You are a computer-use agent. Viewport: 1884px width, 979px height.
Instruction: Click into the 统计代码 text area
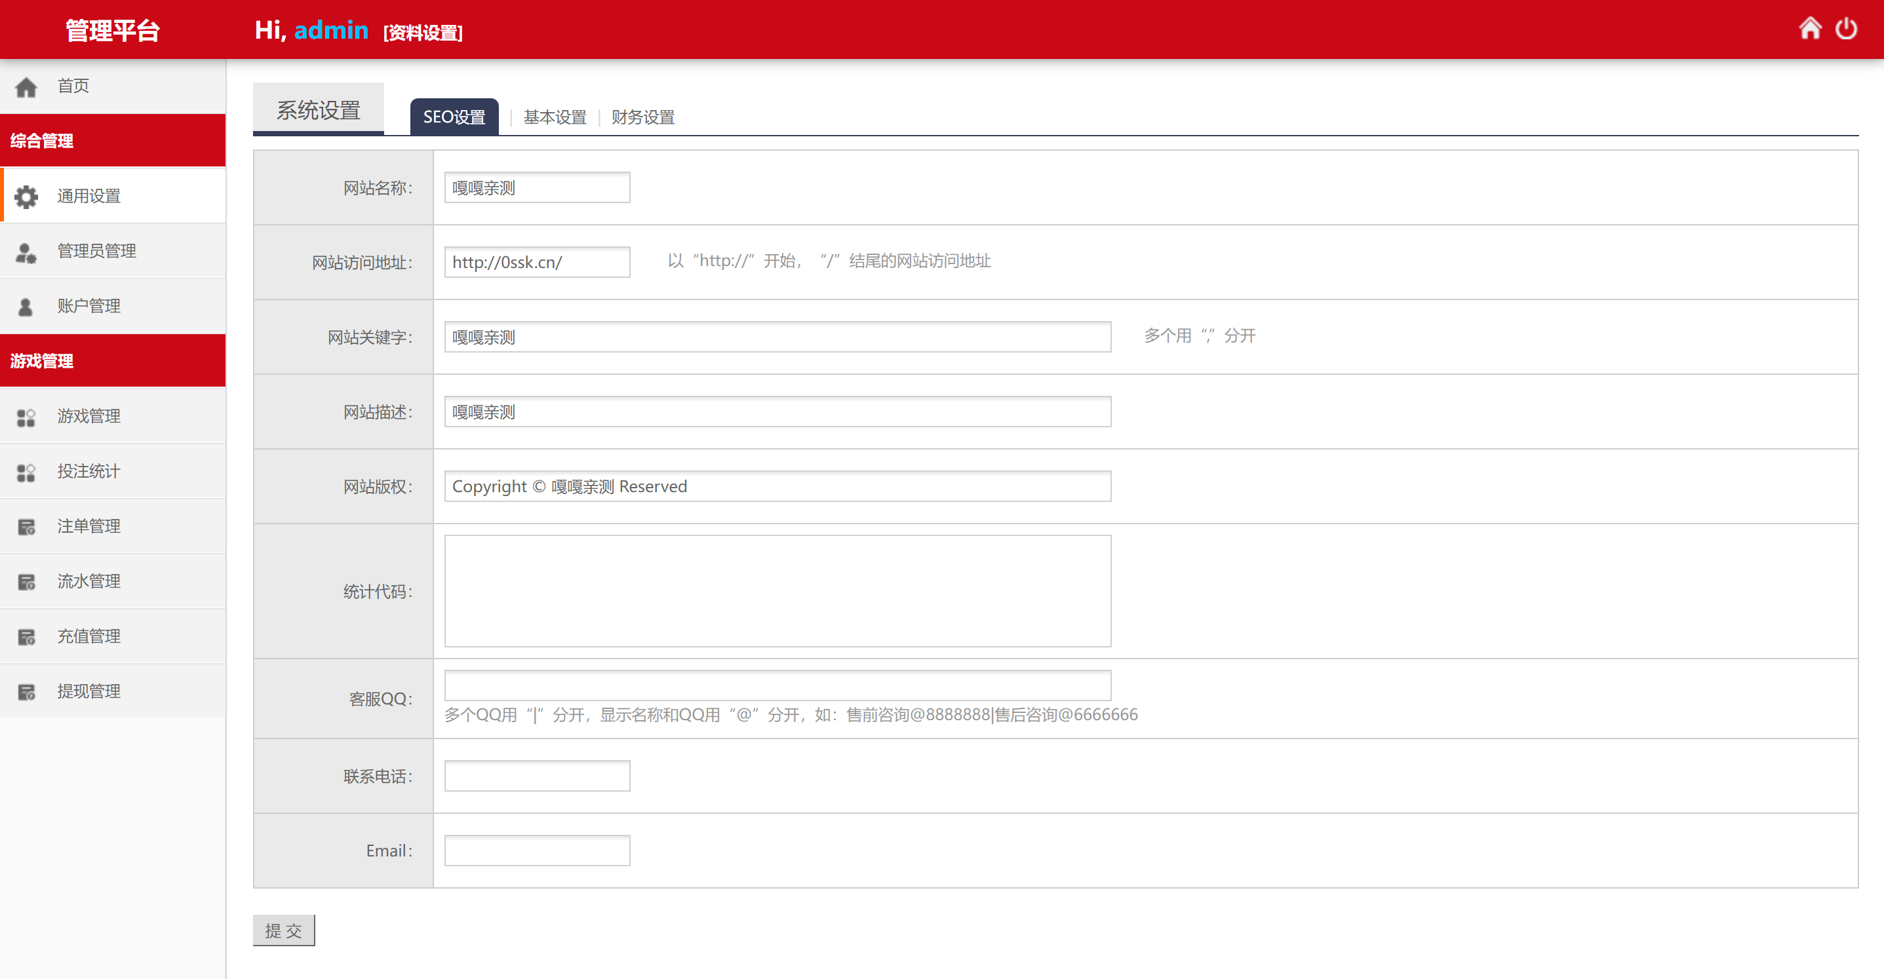pyautogui.click(x=777, y=591)
